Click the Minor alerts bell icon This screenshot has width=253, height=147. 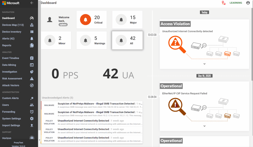coord(50,40)
